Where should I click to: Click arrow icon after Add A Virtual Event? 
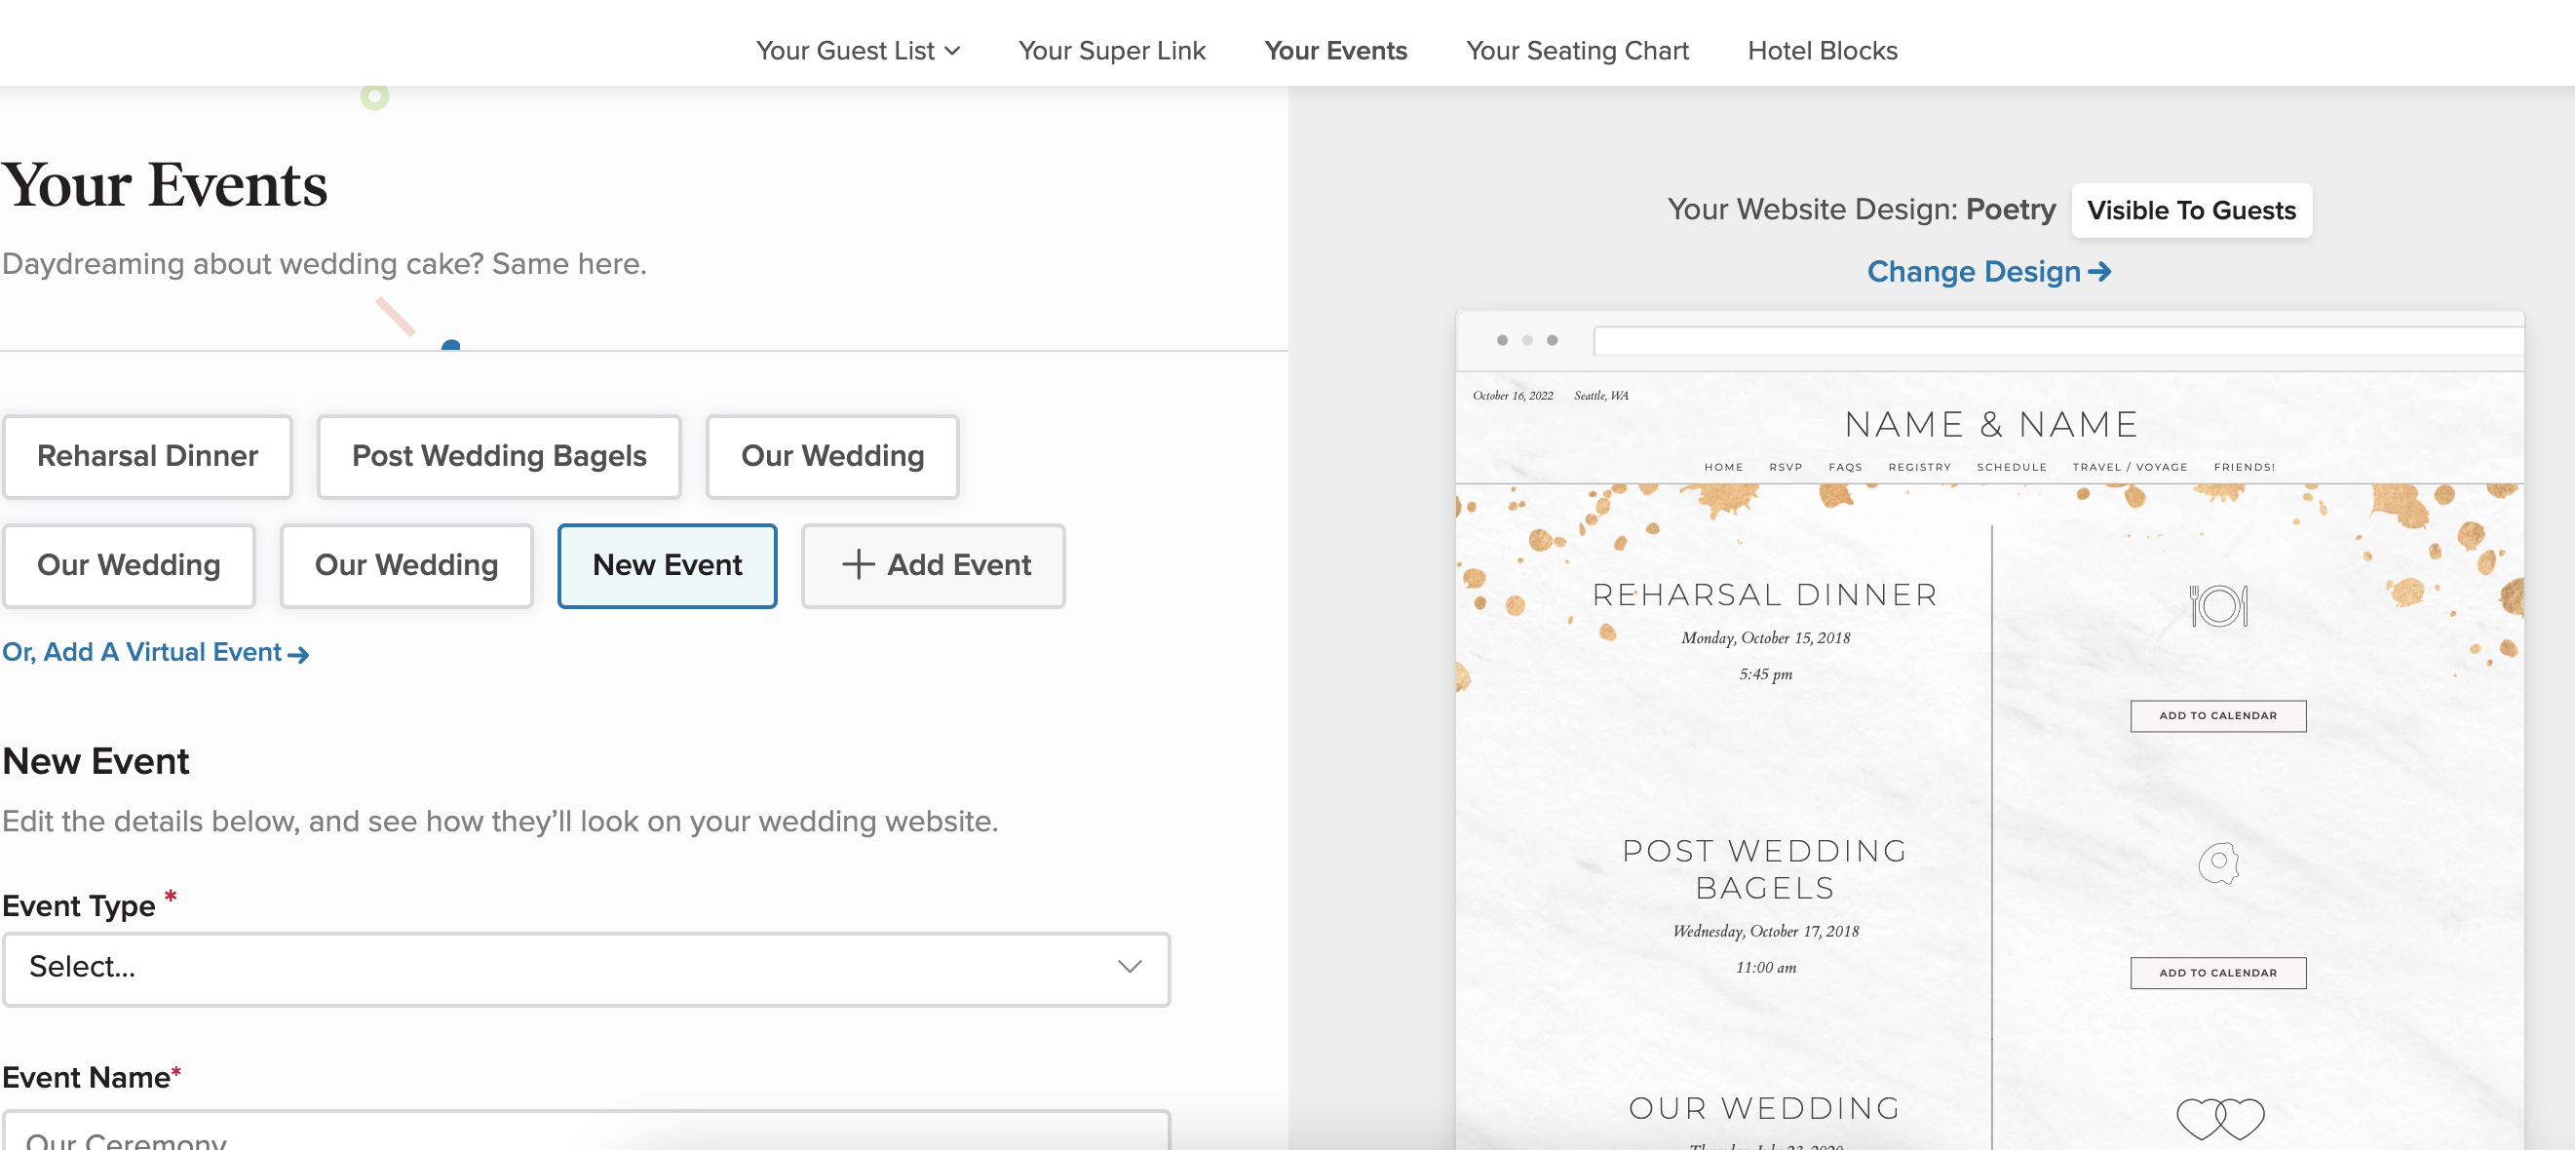pos(298,655)
